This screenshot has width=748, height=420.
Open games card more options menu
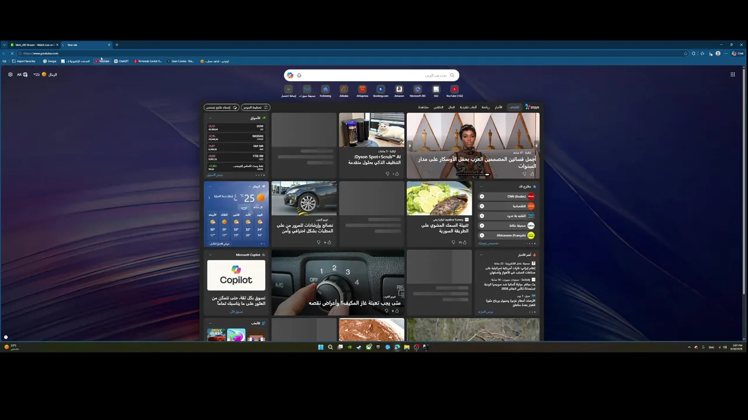[210, 323]
